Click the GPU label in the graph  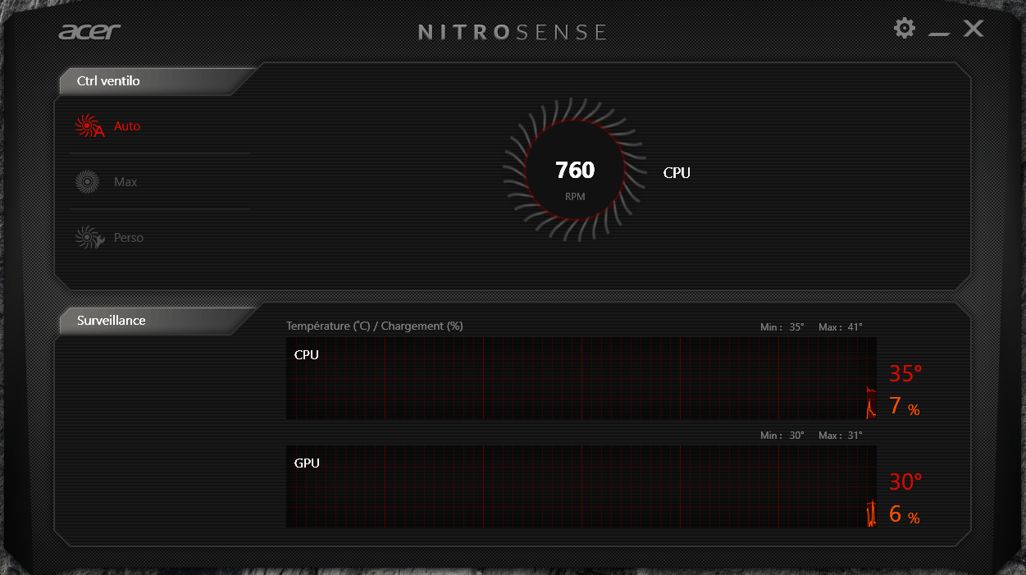pos(307,463)
